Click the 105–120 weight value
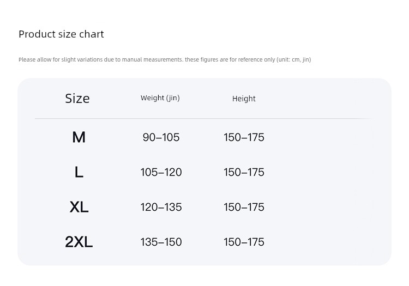 (161, 172)
